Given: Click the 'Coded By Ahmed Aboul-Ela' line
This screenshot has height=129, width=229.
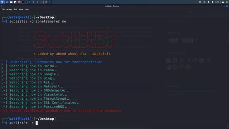Looking at the screenshot, I should tap(72, 54).
